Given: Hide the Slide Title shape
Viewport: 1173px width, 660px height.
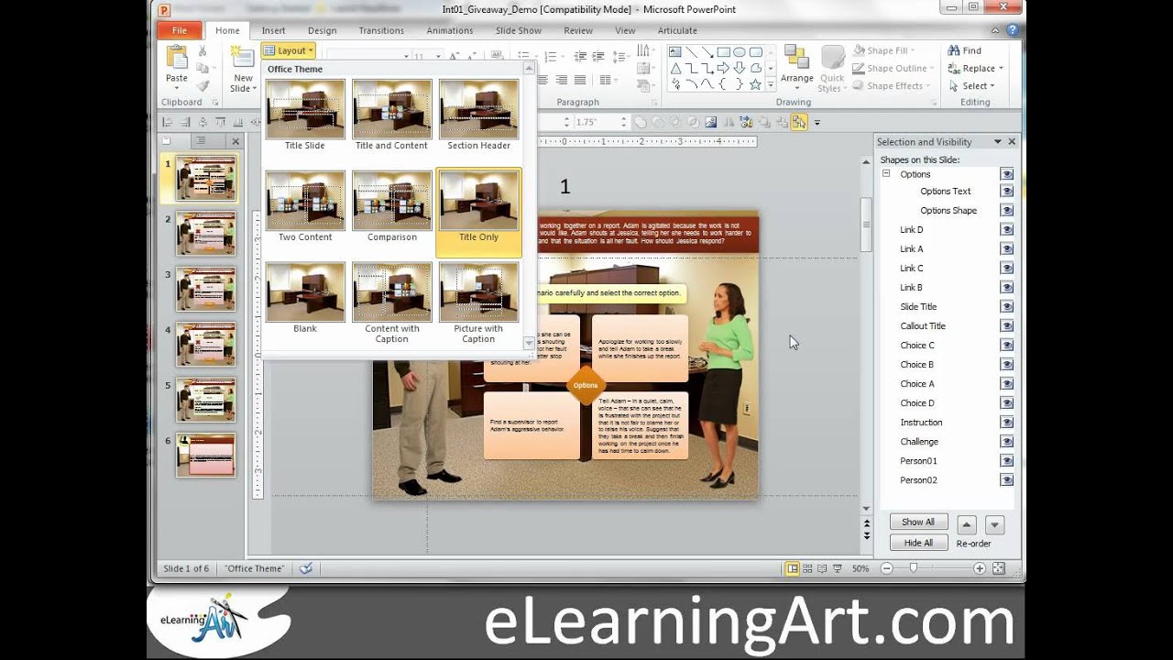Looking at the screenshot, I should pos(1006,307).
